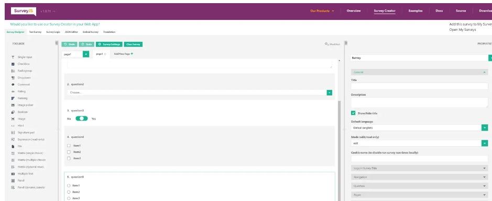The image size is (492, 201).
Task: Switch to the Translation tab
Action: tap(109, 32)
